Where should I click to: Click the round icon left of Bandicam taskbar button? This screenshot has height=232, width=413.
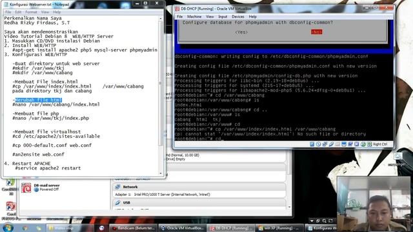point(102,228)
